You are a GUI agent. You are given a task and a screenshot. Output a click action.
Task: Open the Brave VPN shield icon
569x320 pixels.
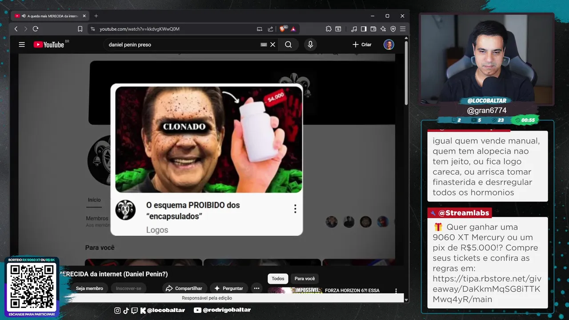click(393, 29)
